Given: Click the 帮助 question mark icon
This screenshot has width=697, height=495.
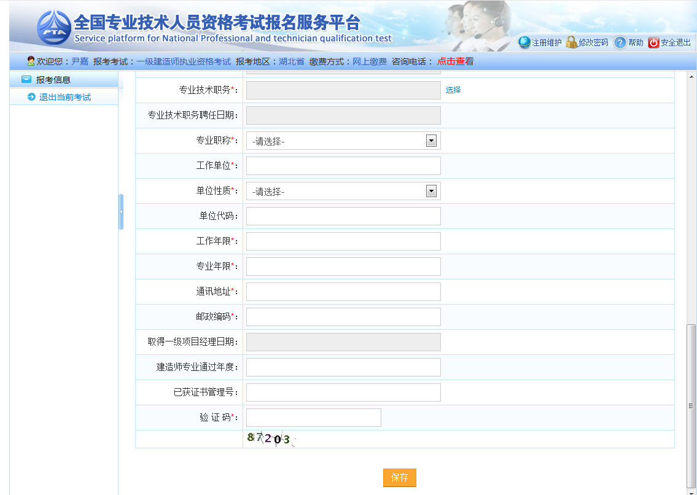Looking at the screenshot, I should coord(620,42).
